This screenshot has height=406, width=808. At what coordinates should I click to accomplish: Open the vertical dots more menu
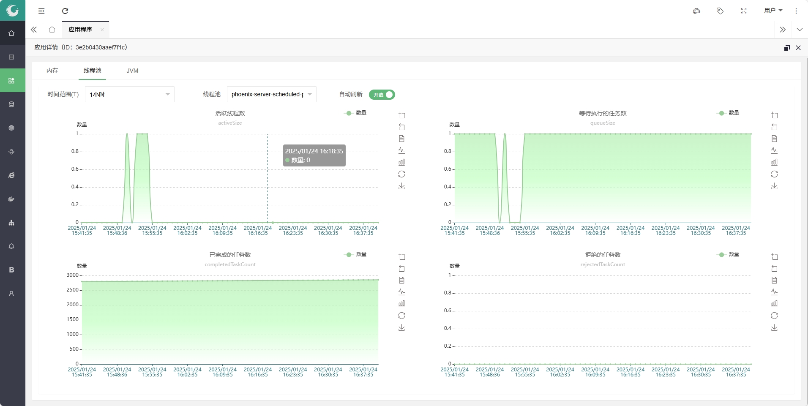pyautogui.click(x=796, y=11)
